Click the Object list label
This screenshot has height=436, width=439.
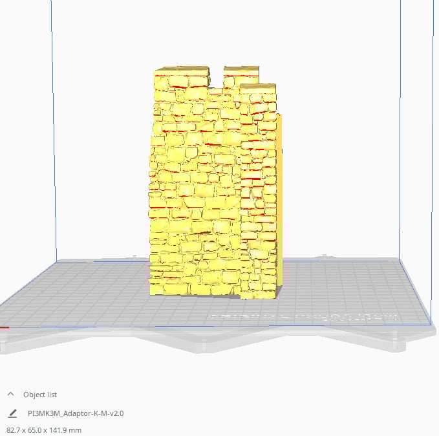pos(40,395)
